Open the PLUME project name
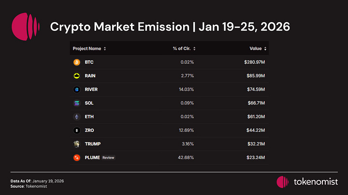The width and height of the screenshot is (348, 195). coord(92,157)
